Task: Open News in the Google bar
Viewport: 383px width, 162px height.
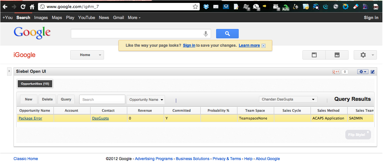Action: (104, 18)
